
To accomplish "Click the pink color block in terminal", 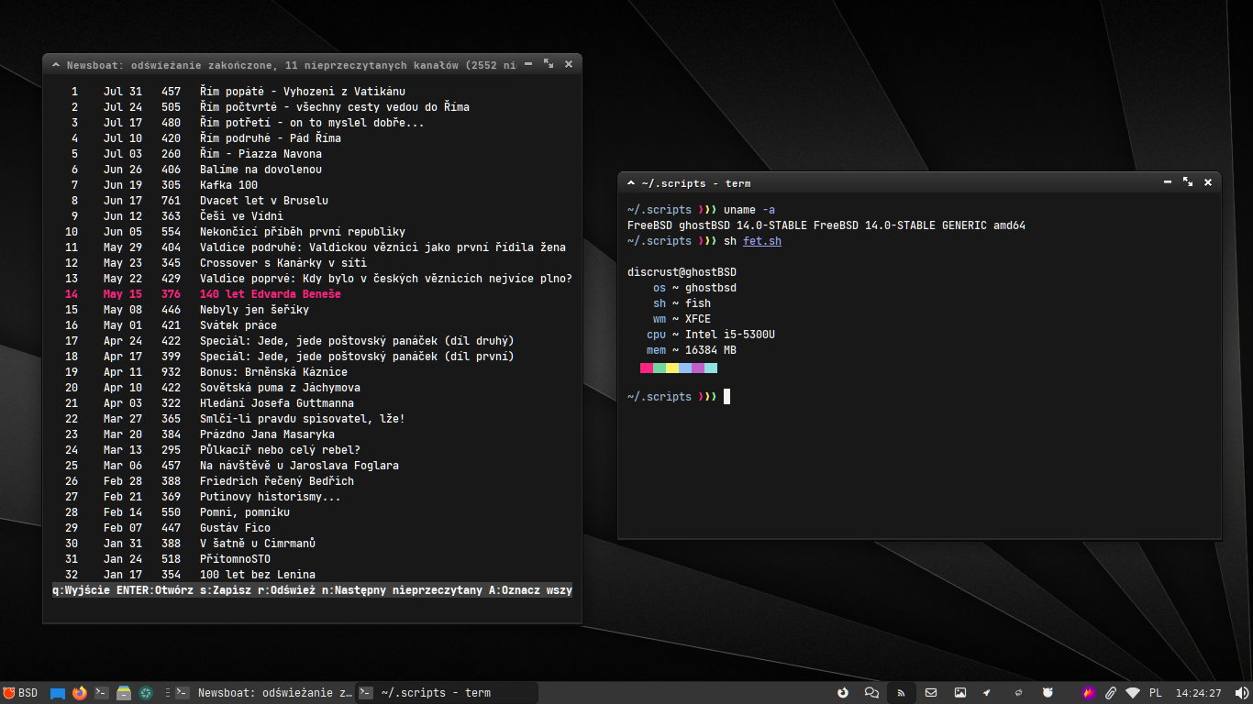I will pyautogui.click(x=646, y=368).
